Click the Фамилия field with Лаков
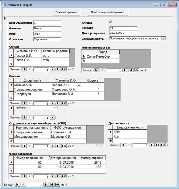This screenshot has width=179, height=189. 47,28
